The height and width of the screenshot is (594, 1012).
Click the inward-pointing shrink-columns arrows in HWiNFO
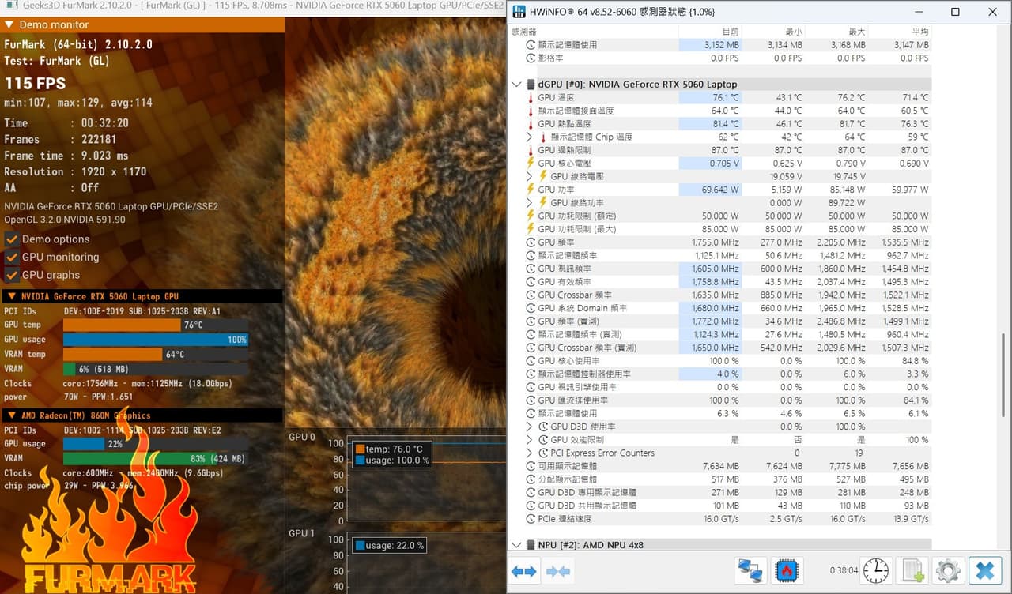pyautogui.click(x=558, y=571)
